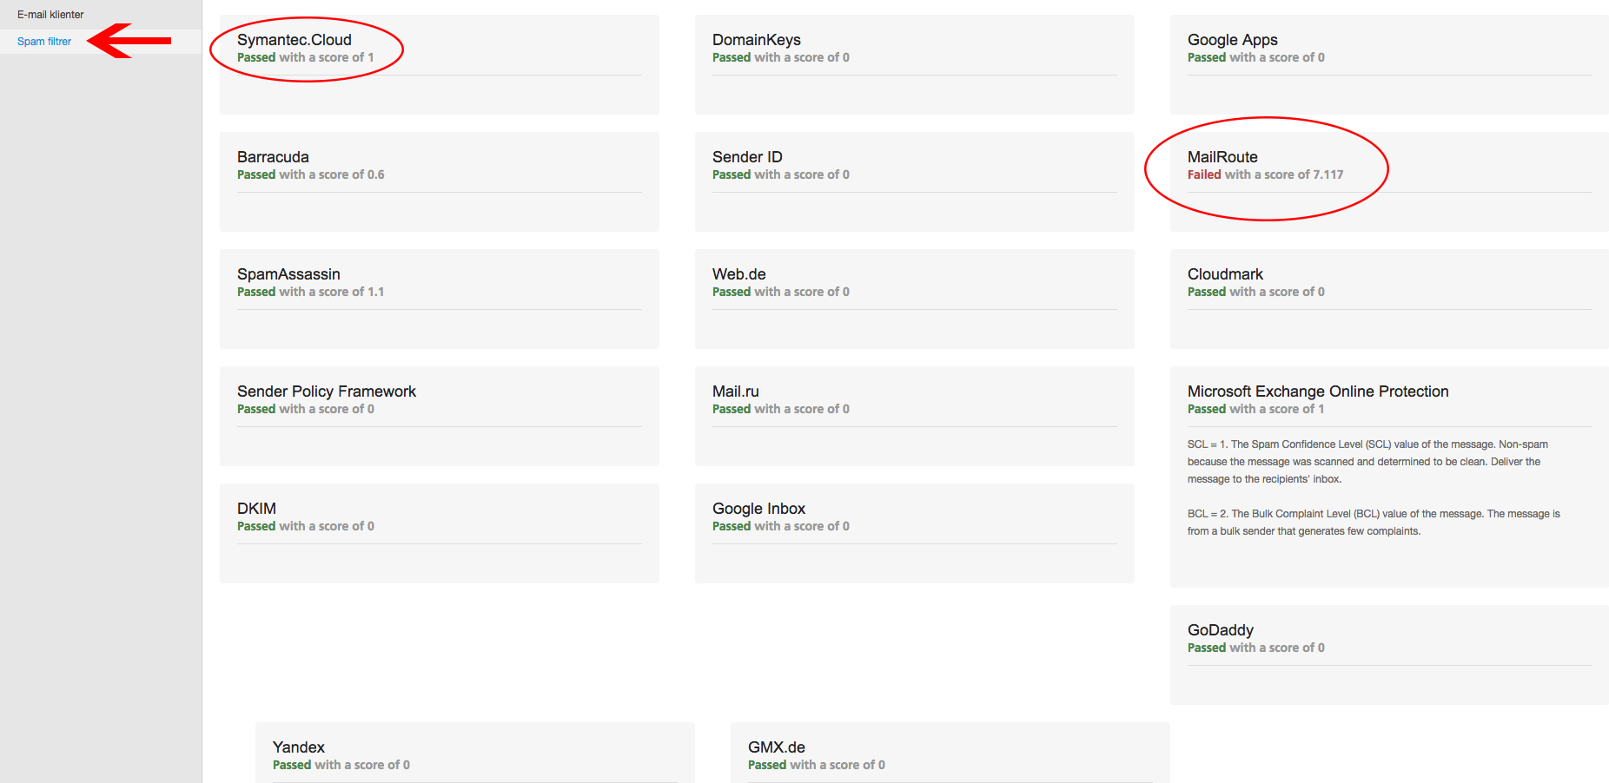Select the Spam filtrer sidebar item
This screenshot has height=783, width=1609.
[x=44, y=42]
